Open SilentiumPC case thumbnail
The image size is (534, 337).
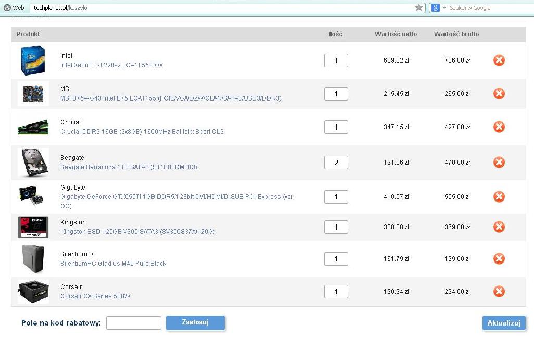33,259
